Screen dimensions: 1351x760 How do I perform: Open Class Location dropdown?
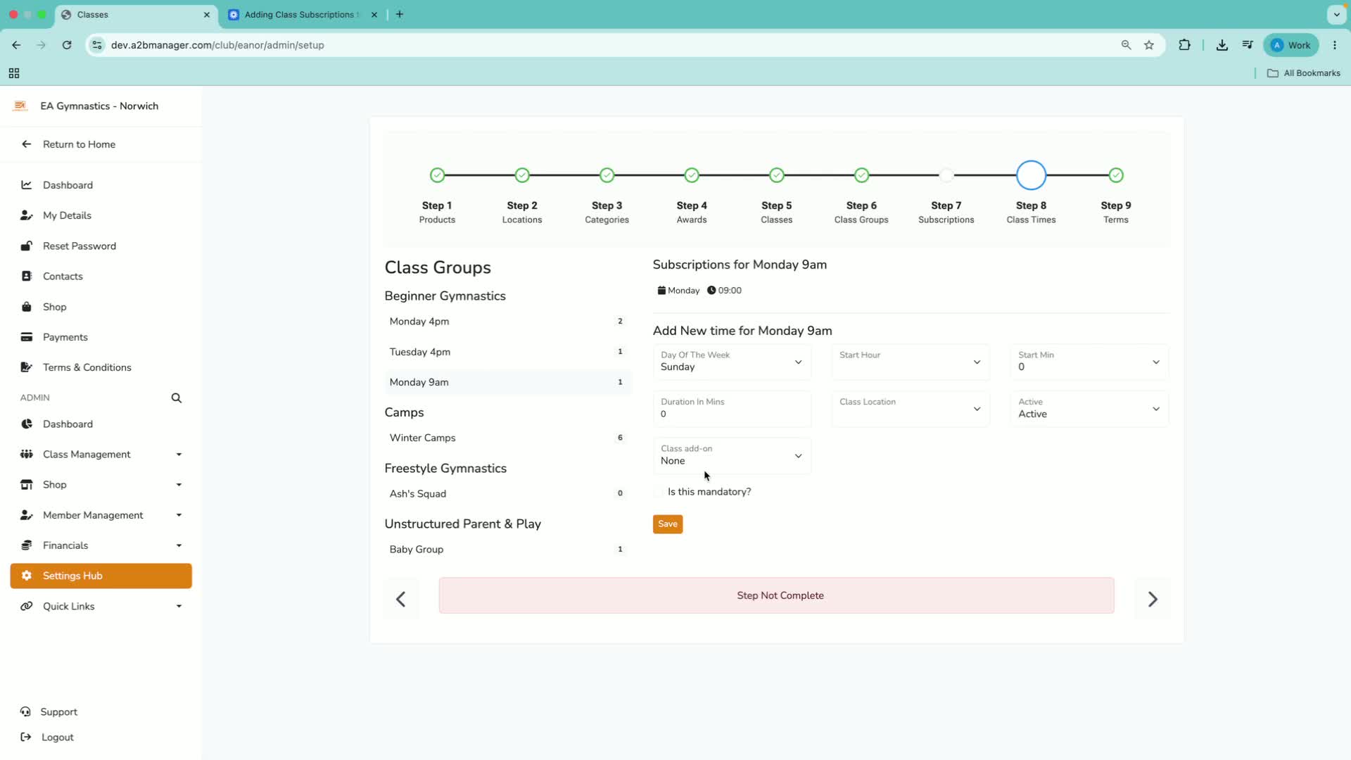pyautogui.click(x=911, y=409)
